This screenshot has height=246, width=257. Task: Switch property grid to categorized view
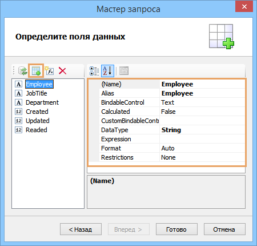[x=94, y=71]
